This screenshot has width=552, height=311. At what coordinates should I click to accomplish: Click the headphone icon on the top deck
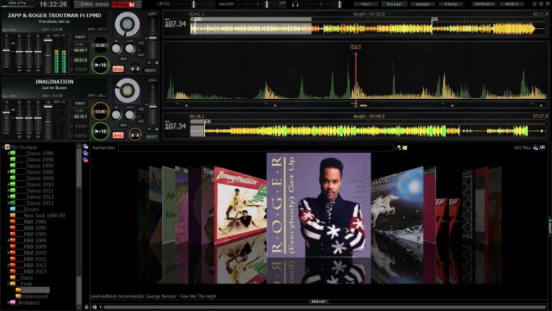[134, 68]
